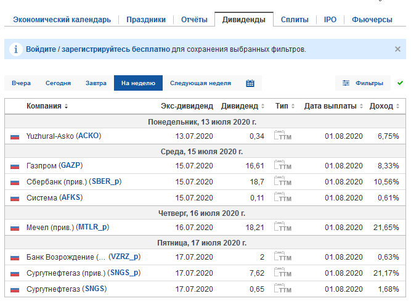Screen dimensions: 411x301
Task: Click the TTM icon in Банк Возрождение row
Action: click(x=283, y=256)
